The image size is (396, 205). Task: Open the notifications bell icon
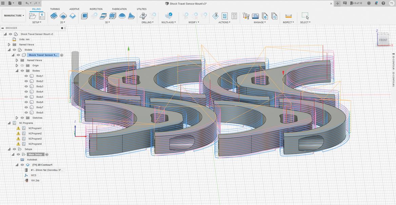tap(376, 3)
